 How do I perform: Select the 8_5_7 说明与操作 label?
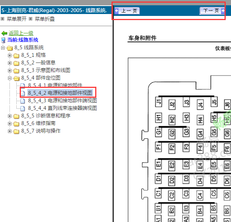point(41,131)
